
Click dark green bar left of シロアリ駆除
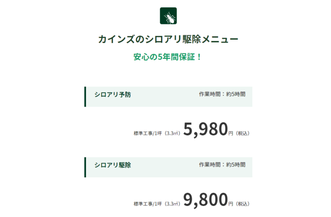click(85, 167)
